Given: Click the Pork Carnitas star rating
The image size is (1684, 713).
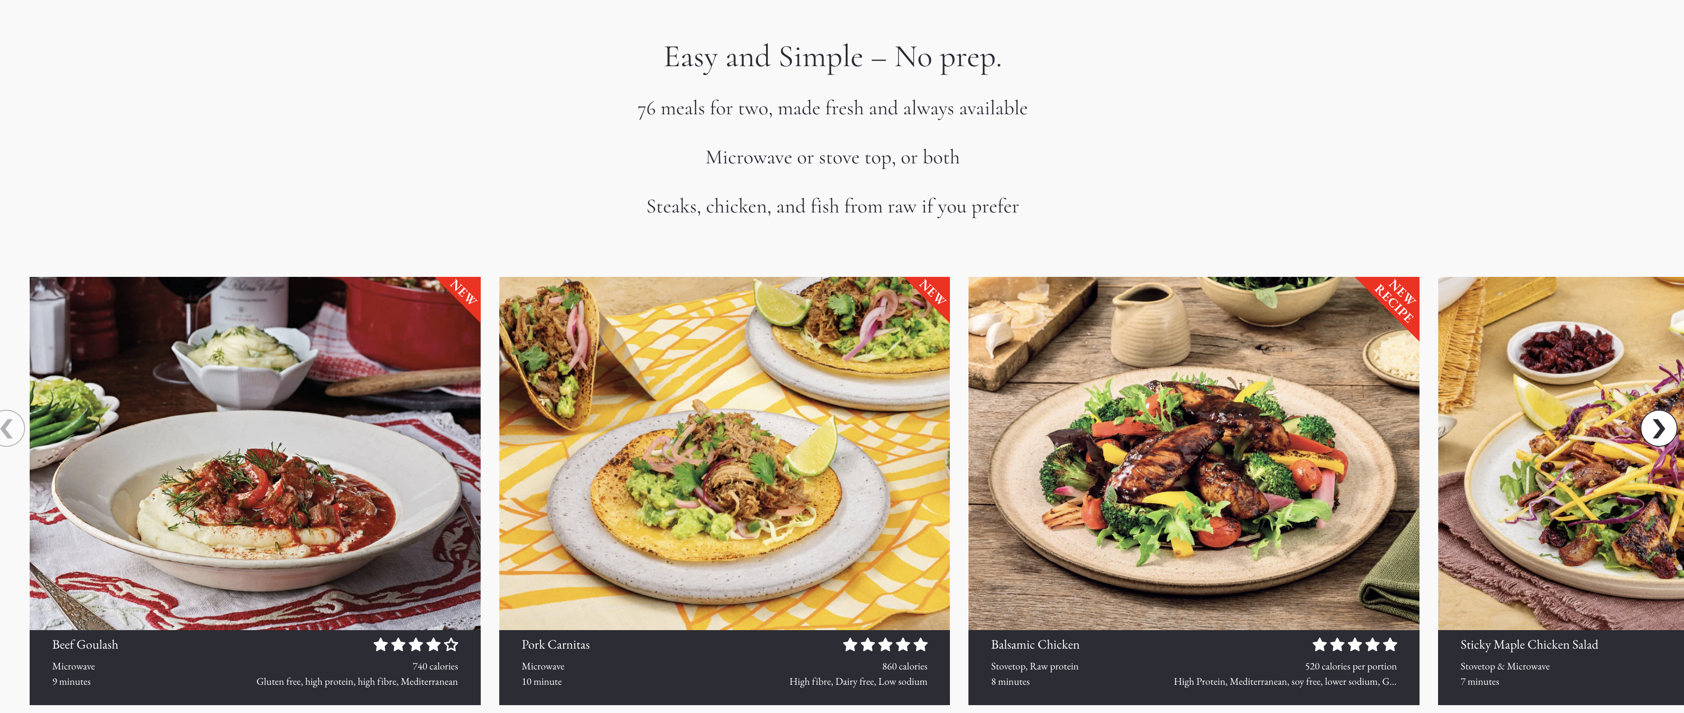Looking at the screenshot, I should point(885,645).
